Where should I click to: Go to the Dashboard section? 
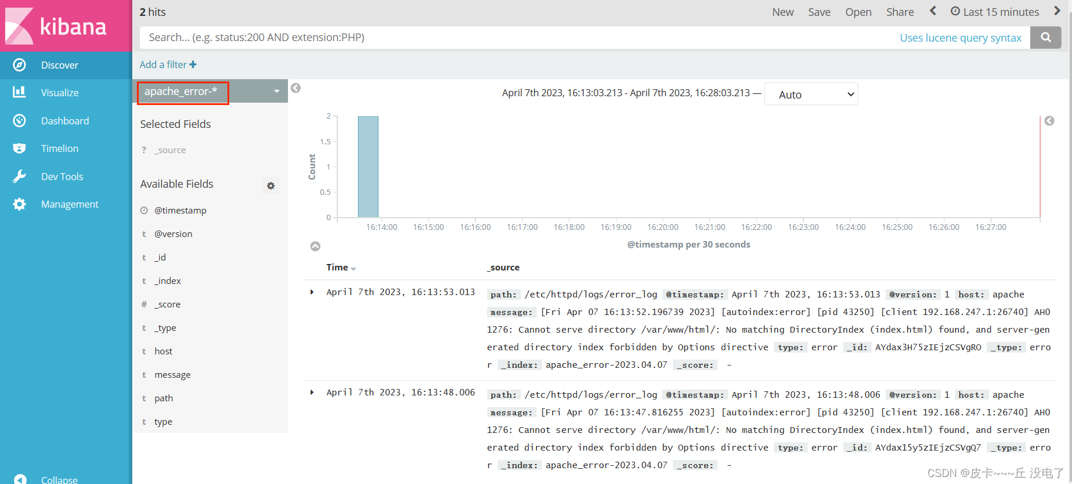click(x=65, y=121)
